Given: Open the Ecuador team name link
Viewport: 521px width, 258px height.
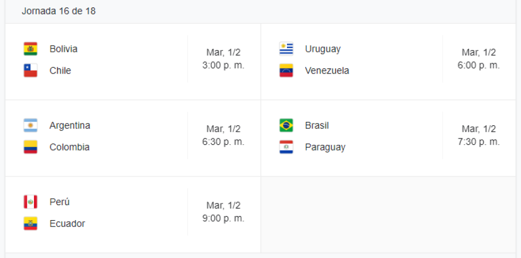Looking at the screenshot, I should [x=67, y=224].
